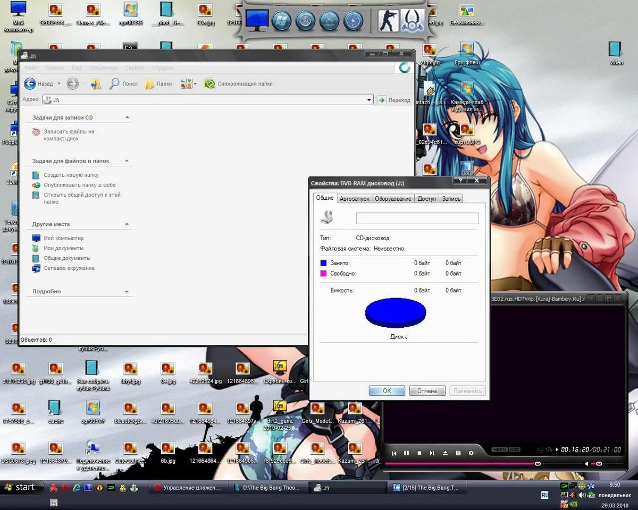Click the eject/open file icon in player
Image resolution: width=638 pixels, height=510 pixels.
click(x=445, y=453)
